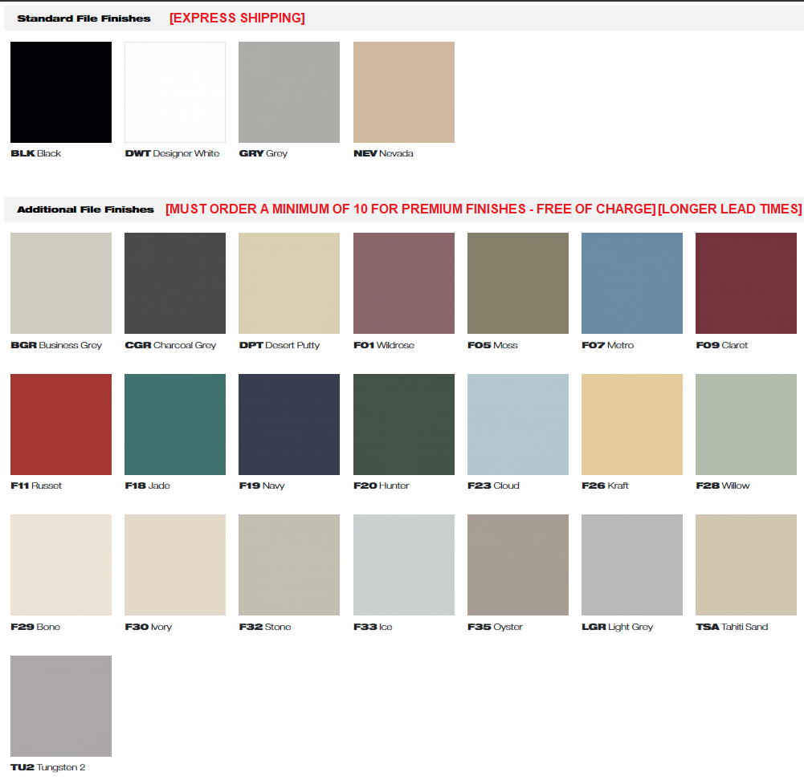Select the Claret dark red swatch
Viewport: 804px width, 780px height.
(x=746, y=283)
